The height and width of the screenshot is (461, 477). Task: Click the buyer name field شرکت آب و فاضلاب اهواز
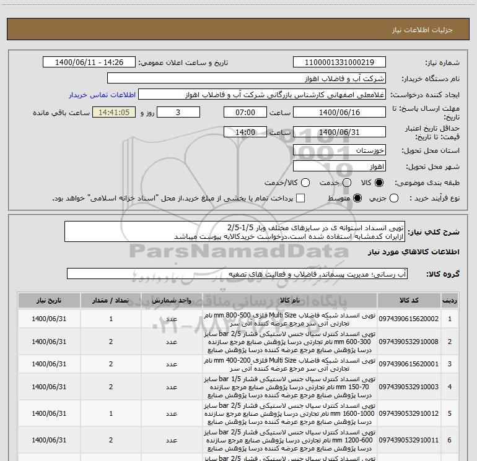pyautogui.click(x=247, y=79)
